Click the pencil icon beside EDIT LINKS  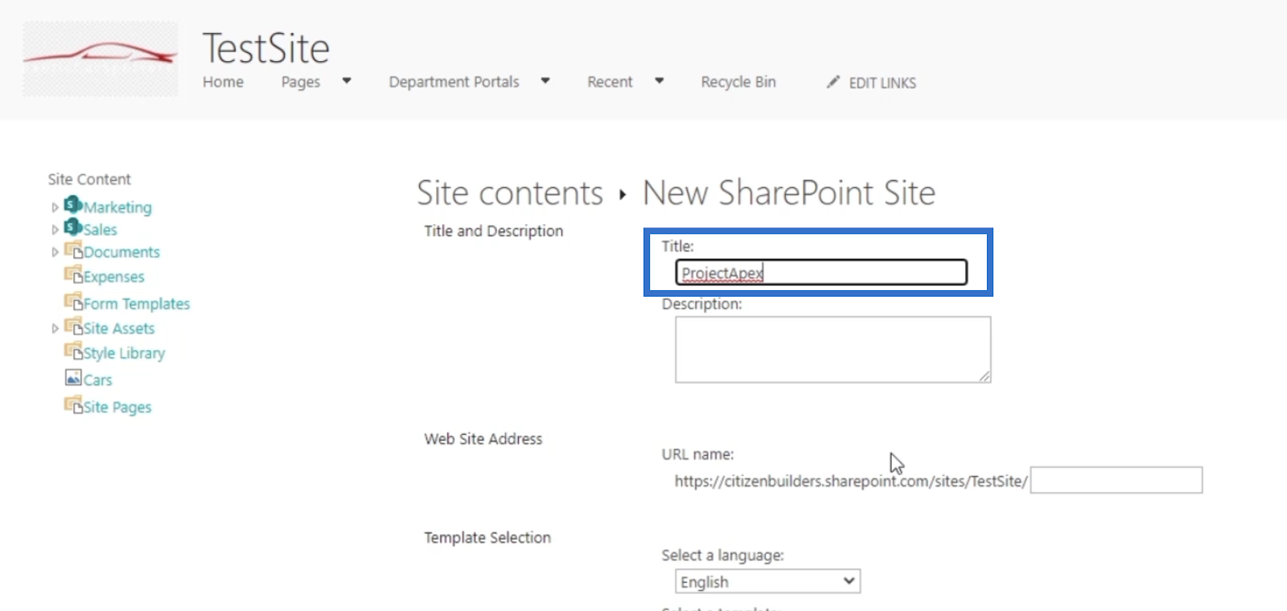833,82
